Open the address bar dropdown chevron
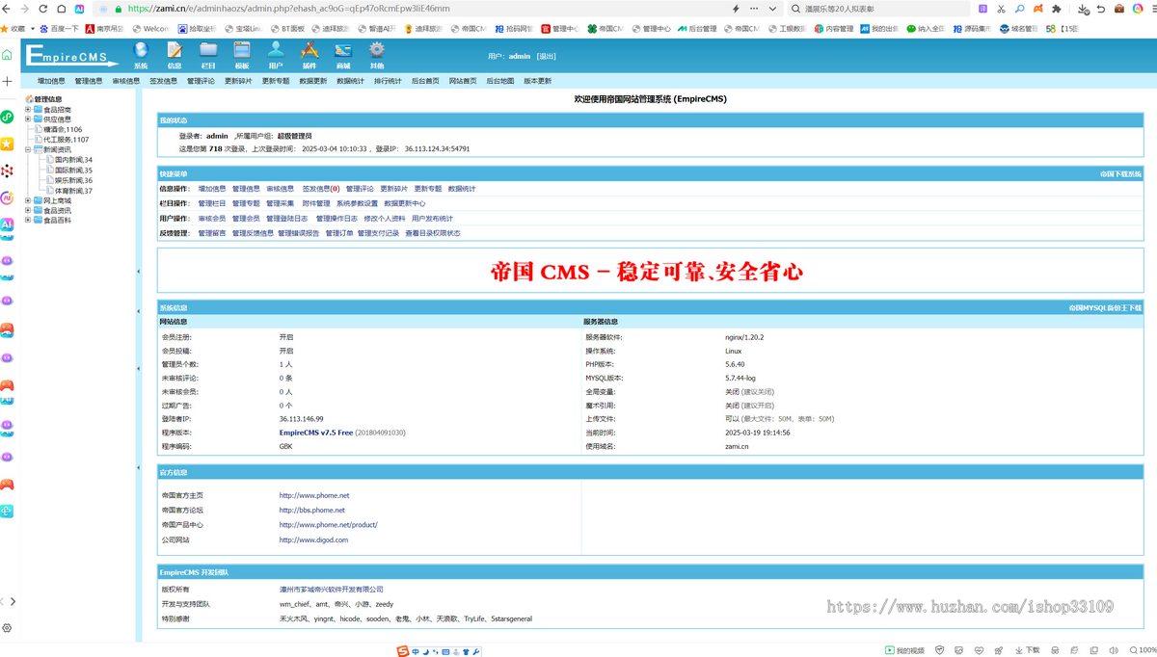The width and height of the screenshot is (1157, 657). [x=772, y=9]
